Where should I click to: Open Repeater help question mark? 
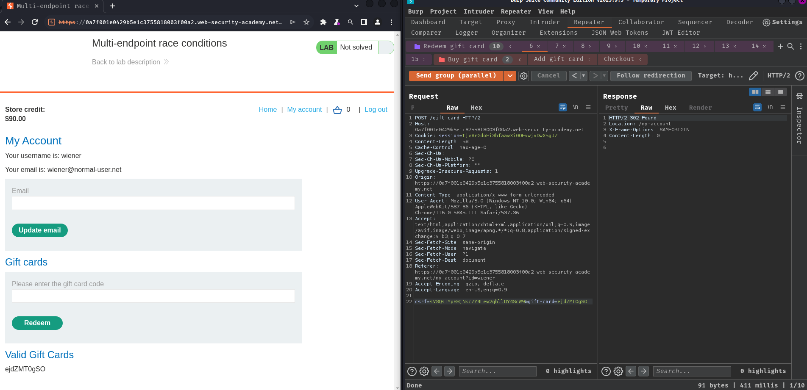coord(800,76)
